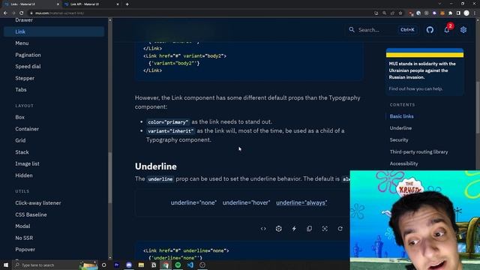This screenshot has height=270, width=480.
Task: Click the underline="always" demo link
Action: [301, 202]
